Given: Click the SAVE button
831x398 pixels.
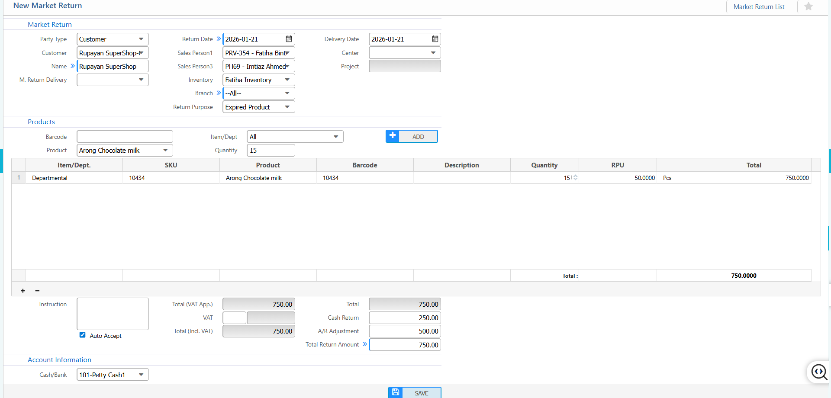Looking at the screenshot, I should [421, 393].
